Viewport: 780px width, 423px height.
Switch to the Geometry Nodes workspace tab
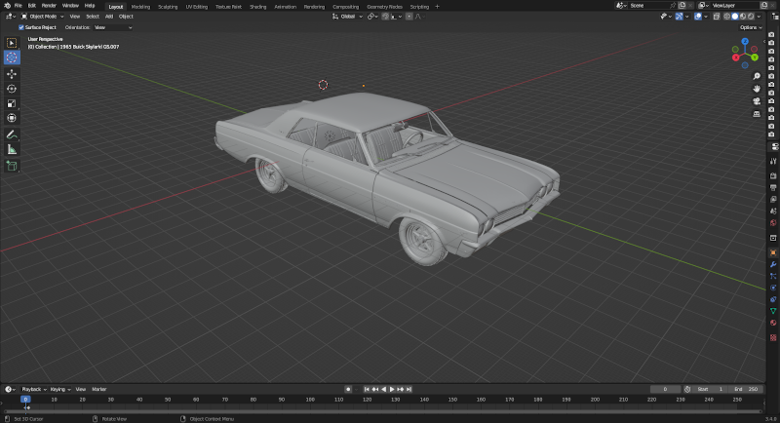384,7
